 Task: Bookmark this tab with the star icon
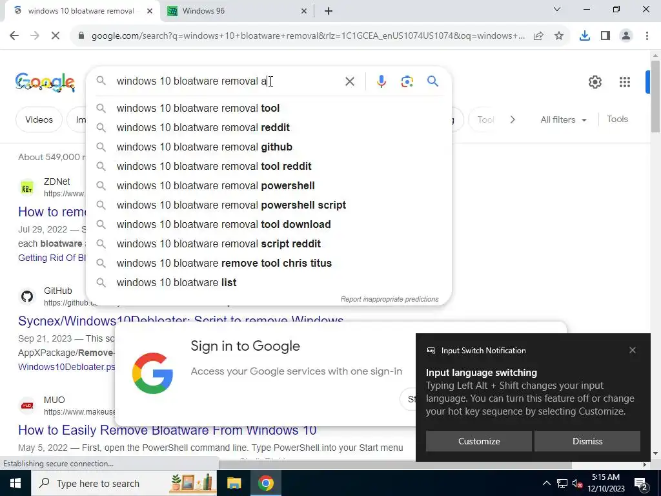[x=559, y=36]
